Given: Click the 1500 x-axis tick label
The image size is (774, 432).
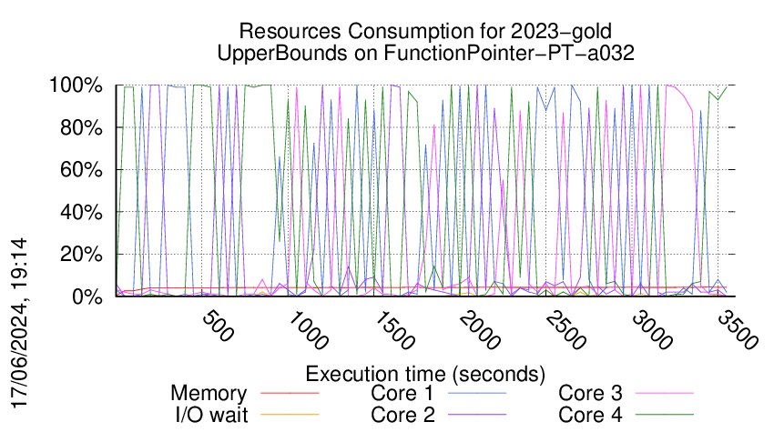Looking at the screenshot, I should [x=393, y=330].
